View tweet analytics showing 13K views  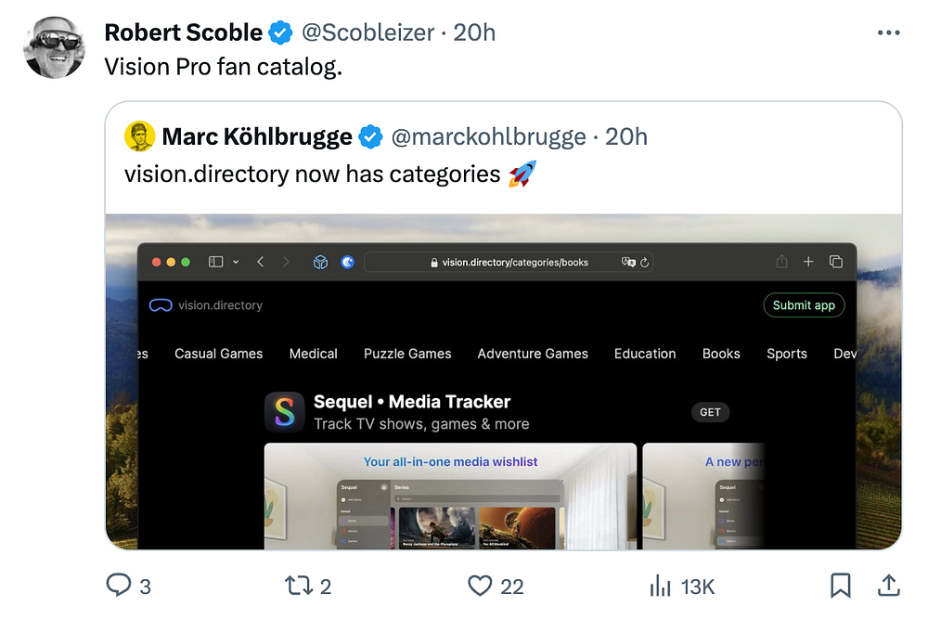point(661,586)
